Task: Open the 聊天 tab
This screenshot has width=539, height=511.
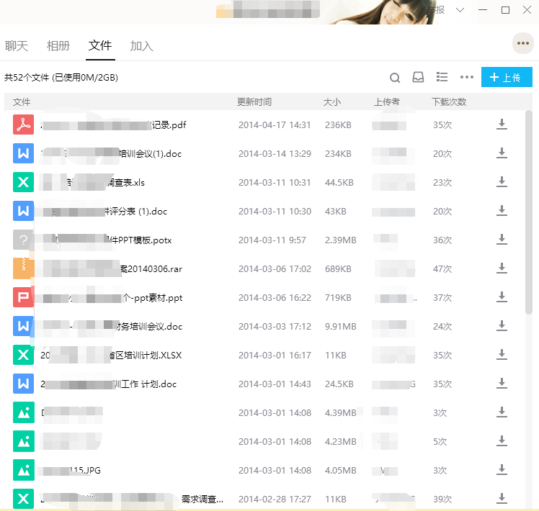Action: (17, 45)
